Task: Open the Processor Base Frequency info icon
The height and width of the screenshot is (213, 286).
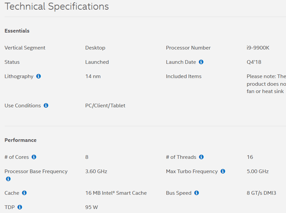Action: [8, 179]
